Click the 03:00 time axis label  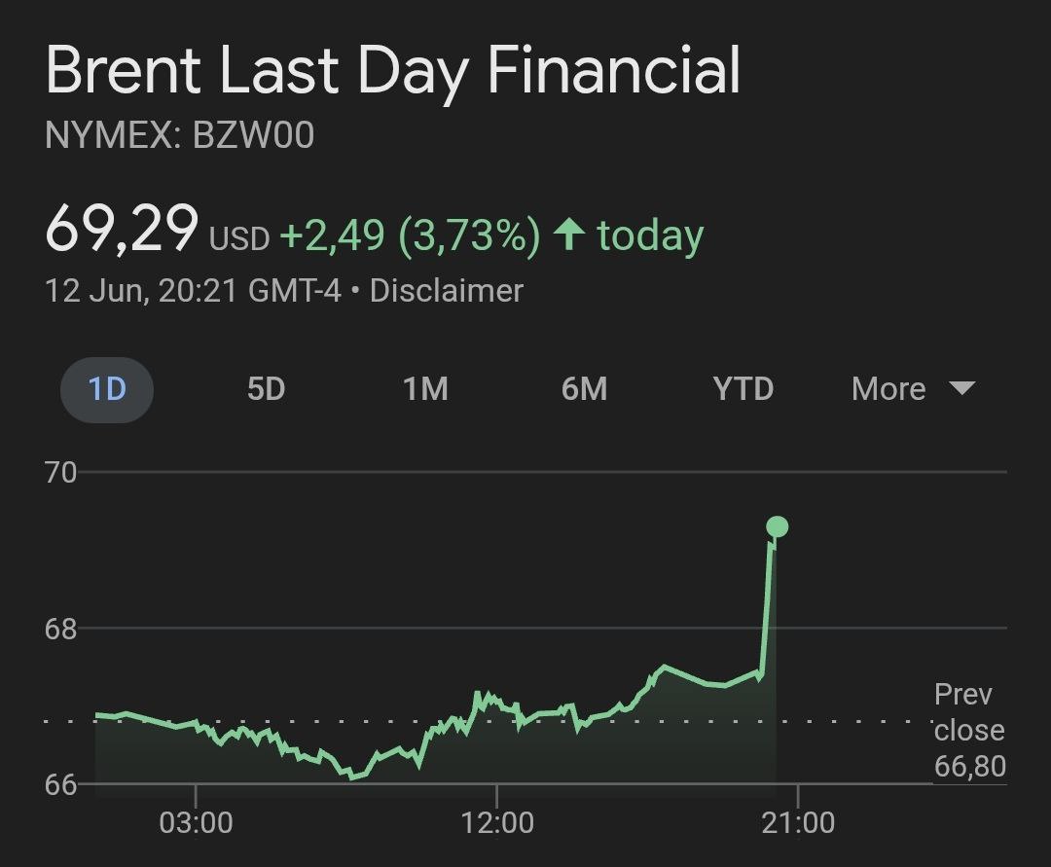[196, 822]
